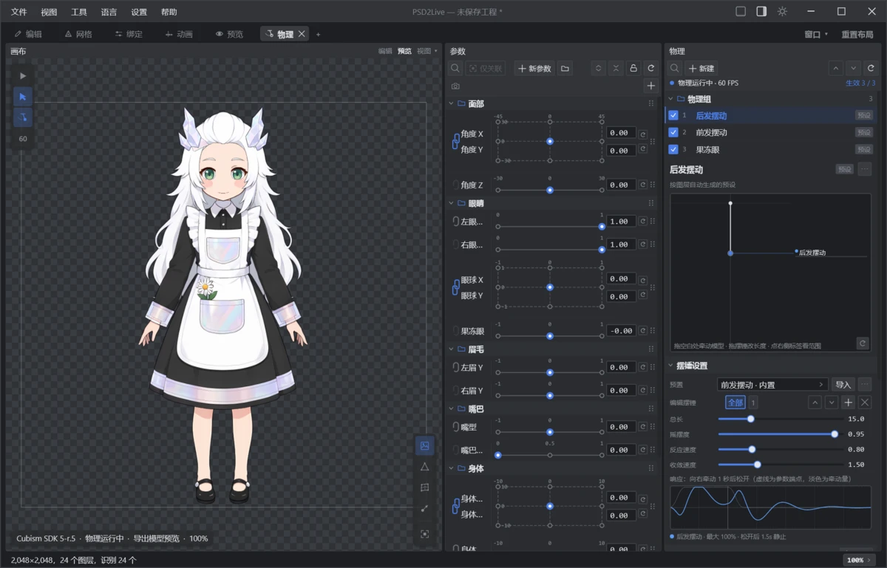Collapse the 物理组 group
This screenshot has width=887, height=568.
[x=671, y=99]
